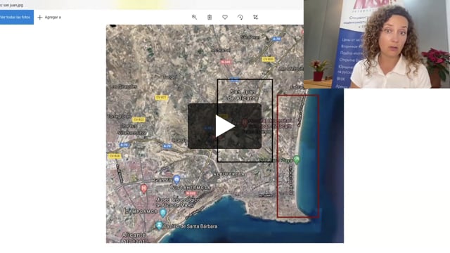The image size is (450, 253).
Task: Open 'Ver todas las fotos' button
Action: (16, 17)
